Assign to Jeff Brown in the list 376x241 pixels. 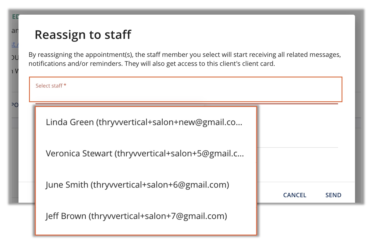point(136,216)
